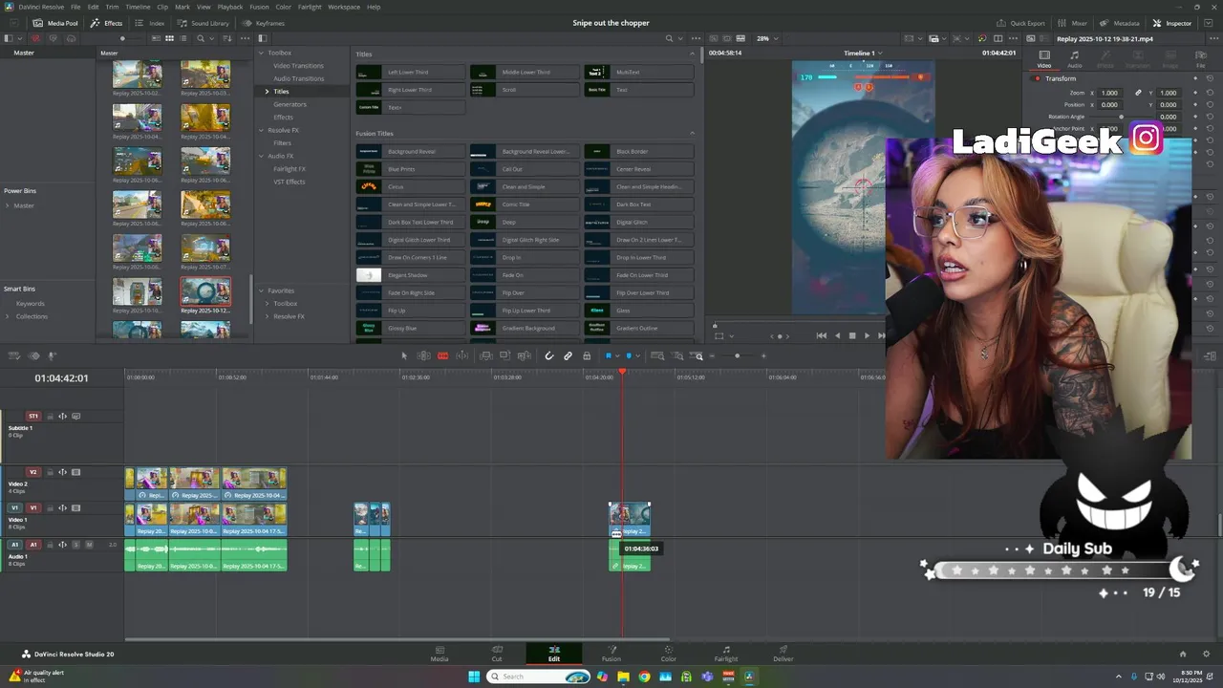Click the blue Marker icon
1223x688 pixels.
(628, 355)
